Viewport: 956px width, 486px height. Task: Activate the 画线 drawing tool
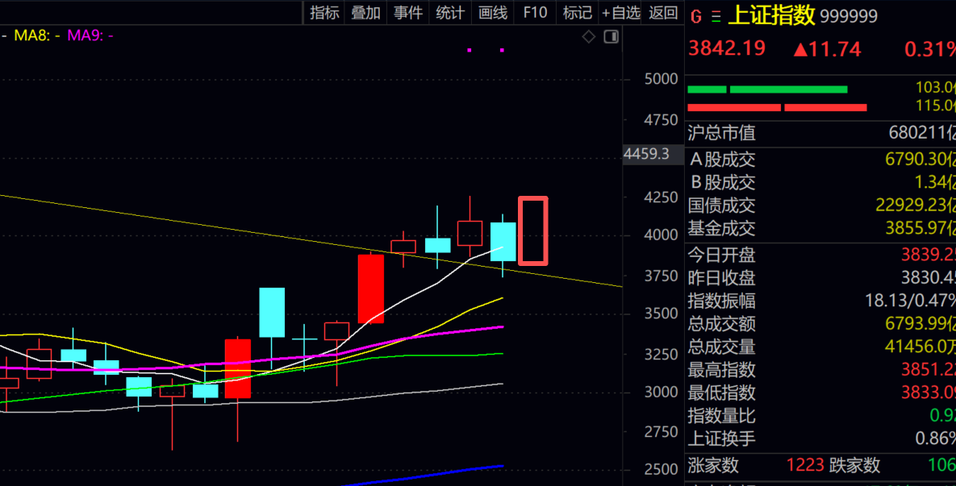[493, 13]
